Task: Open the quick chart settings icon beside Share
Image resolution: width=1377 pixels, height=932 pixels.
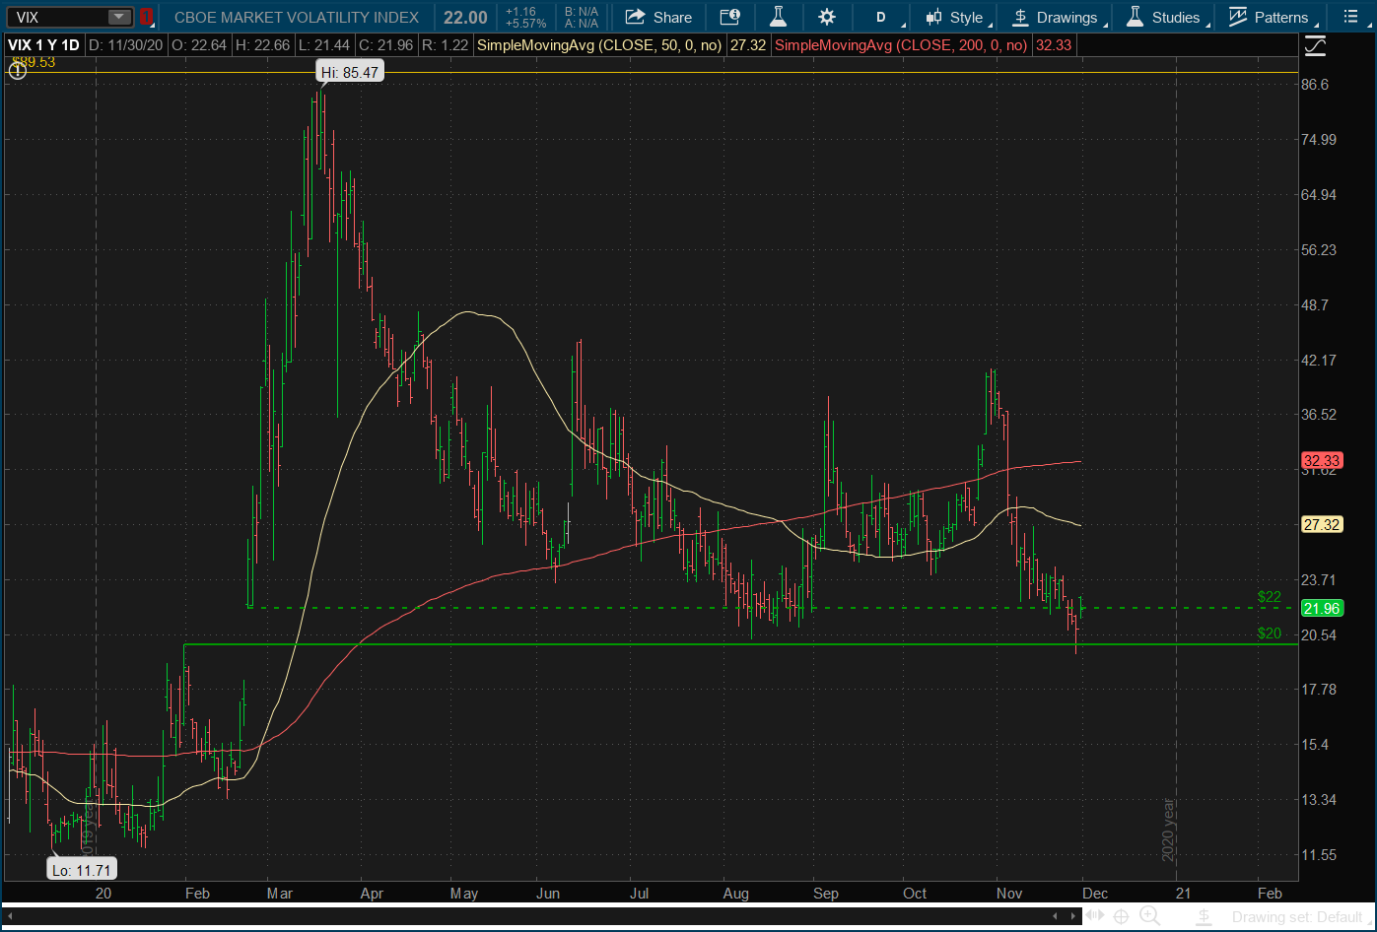Action: (729, 17)
